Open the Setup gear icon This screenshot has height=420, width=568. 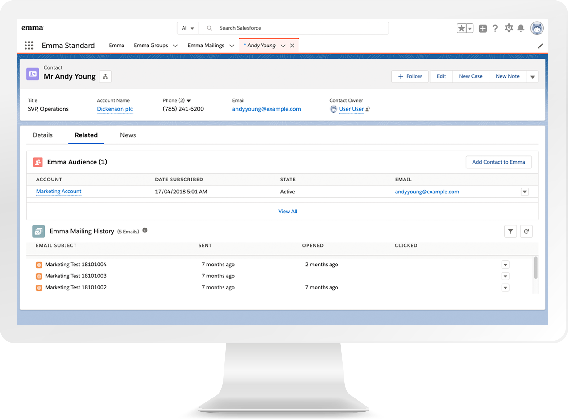509,28
